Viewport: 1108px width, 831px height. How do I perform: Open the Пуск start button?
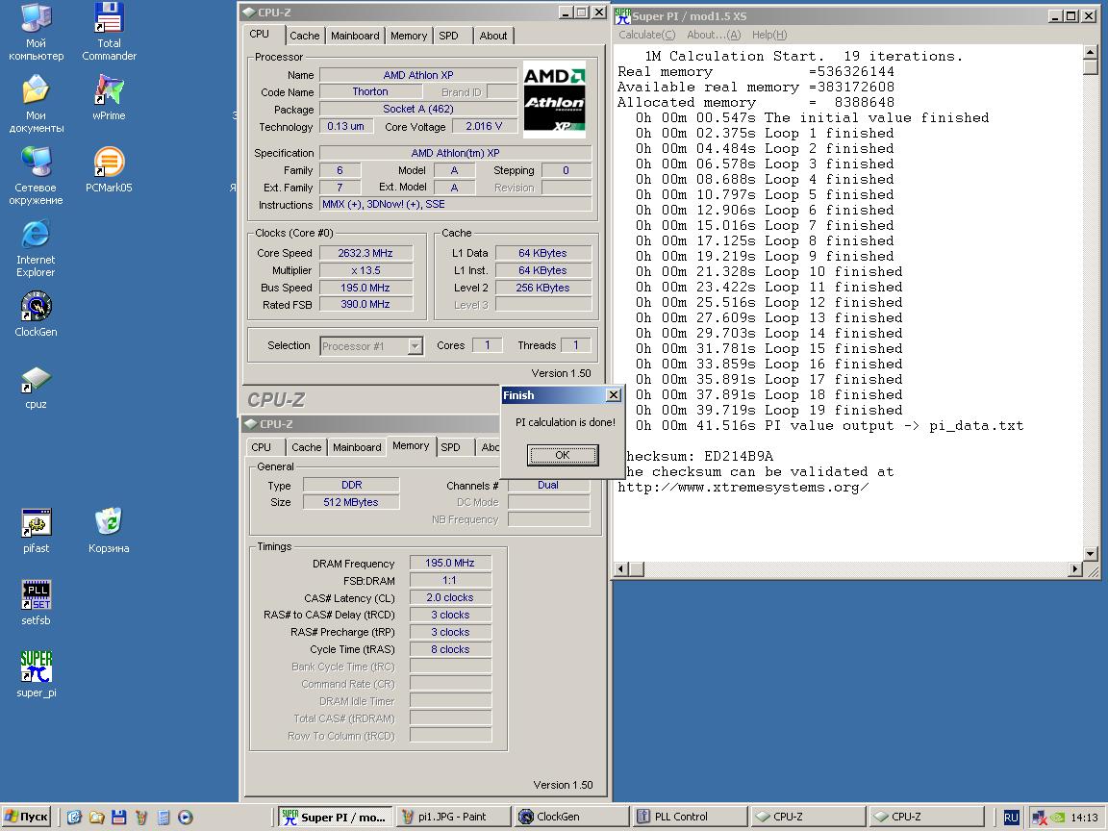click(26, 817)
